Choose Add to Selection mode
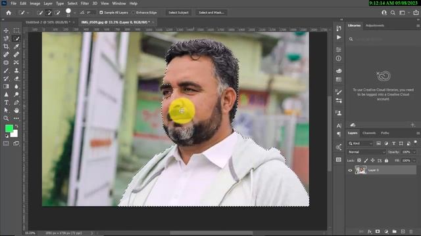 49,12
